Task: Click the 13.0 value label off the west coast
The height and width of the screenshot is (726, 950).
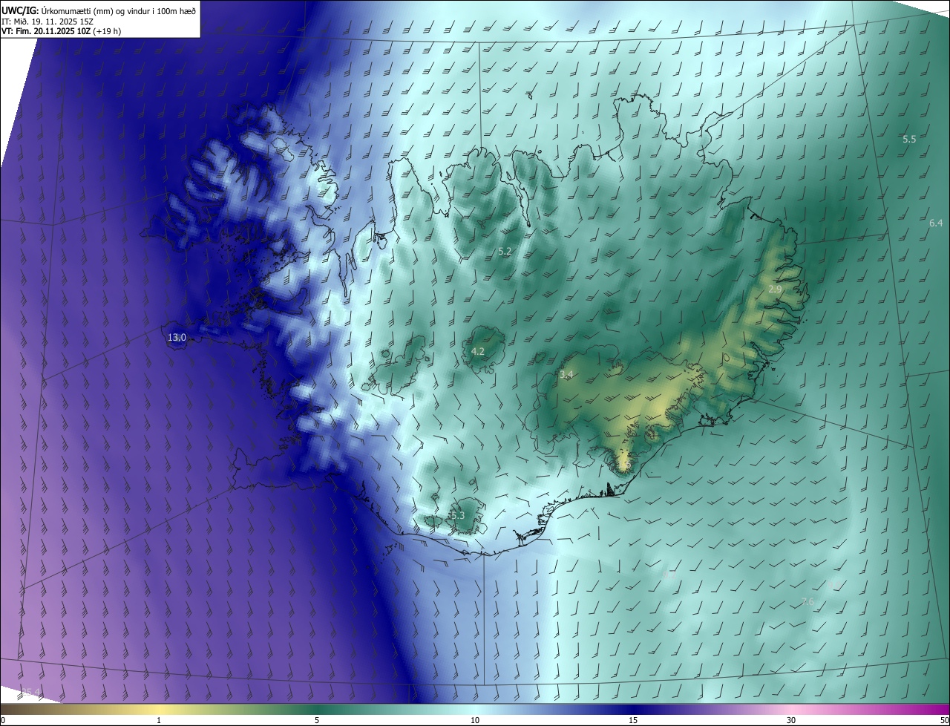Action: 177,337
